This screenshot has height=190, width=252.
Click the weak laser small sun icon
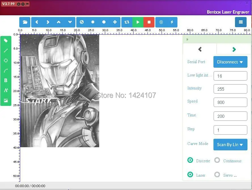tap(93, 22)
